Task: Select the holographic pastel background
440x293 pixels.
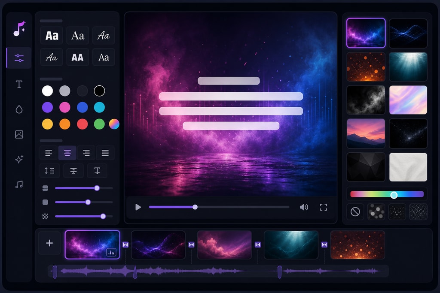Action: 408,100
